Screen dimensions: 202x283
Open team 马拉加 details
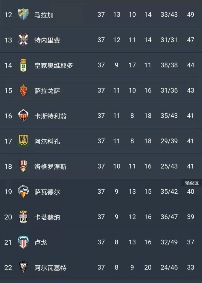[x=44, y=15]
